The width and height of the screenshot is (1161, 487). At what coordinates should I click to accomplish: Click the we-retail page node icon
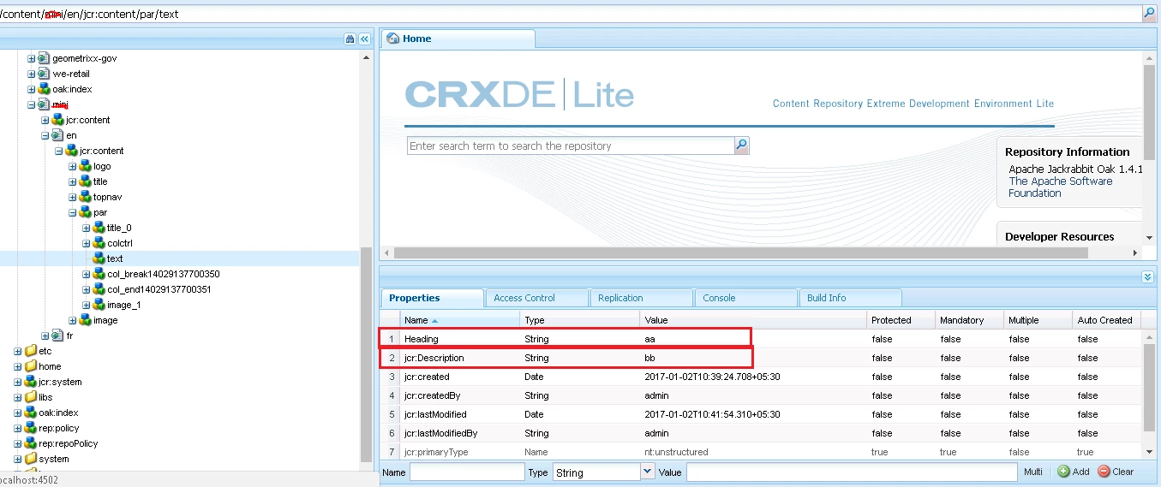(x=44, y=74)
